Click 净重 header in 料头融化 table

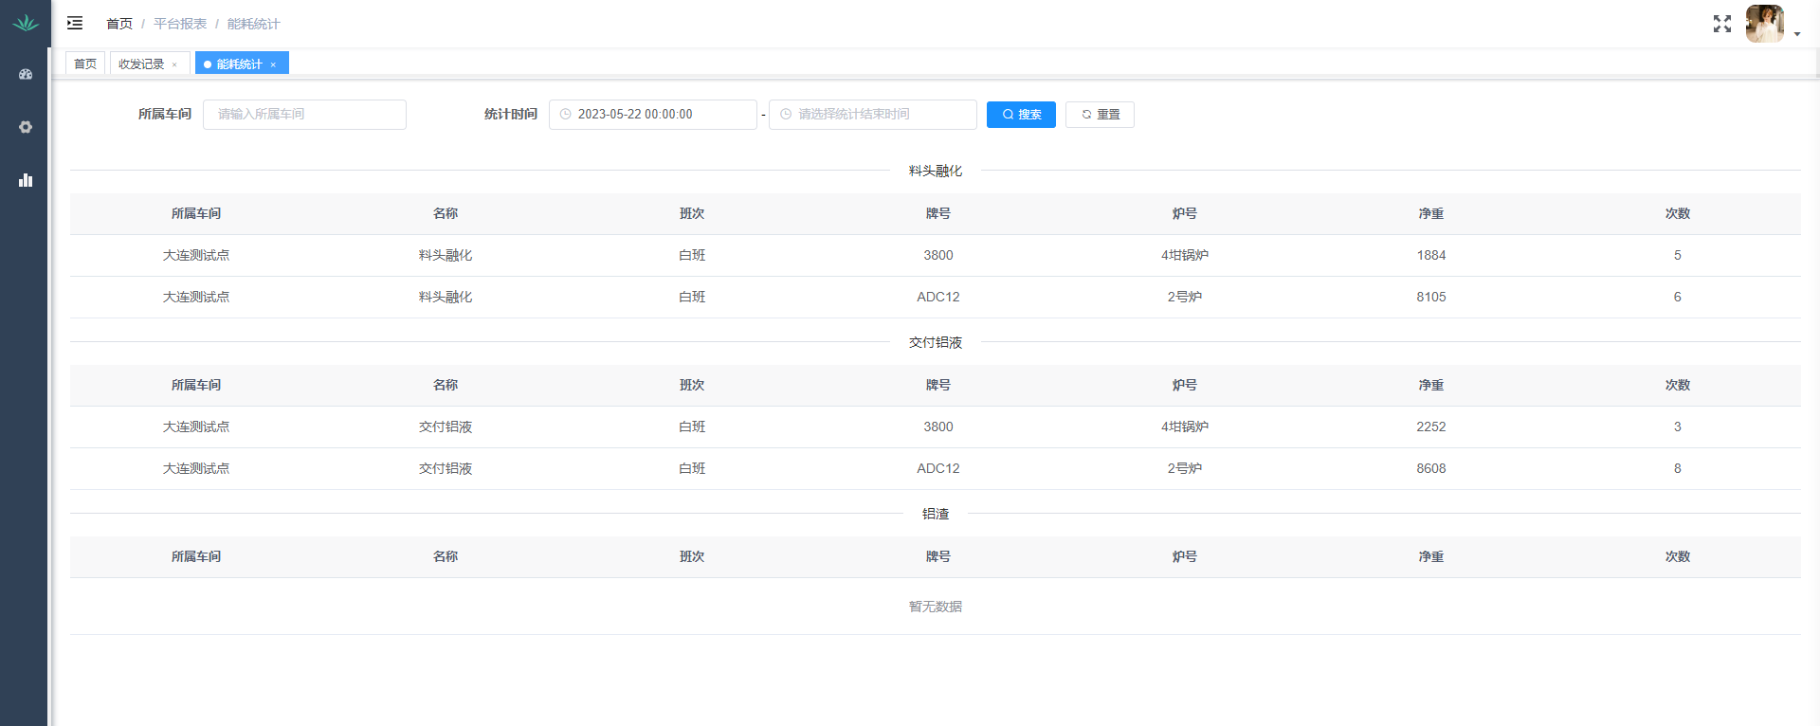1431,214
